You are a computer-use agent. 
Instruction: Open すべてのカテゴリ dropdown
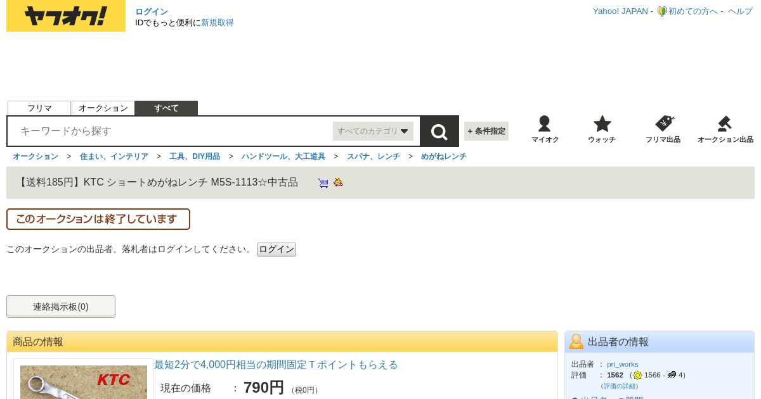373,131
